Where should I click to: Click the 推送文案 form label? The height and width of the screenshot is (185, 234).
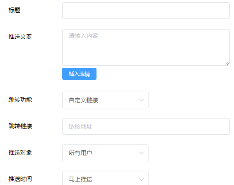point(20,37)
